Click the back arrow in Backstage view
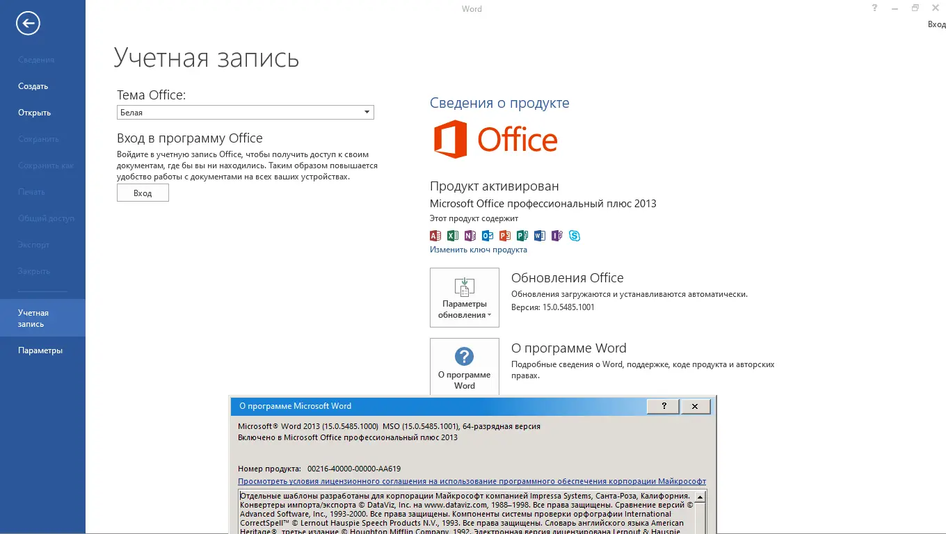946x534 pixels. (27, 23)
